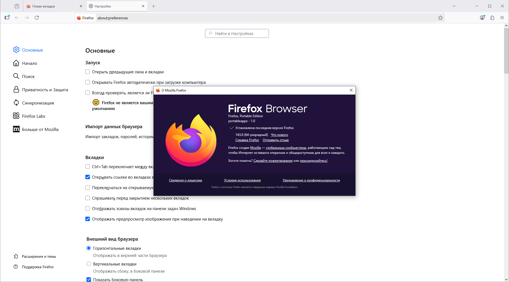Click присоединяйтесь! link
This screenshot has height=282, width=509.
pyautogui.click(x=314, y=161)
